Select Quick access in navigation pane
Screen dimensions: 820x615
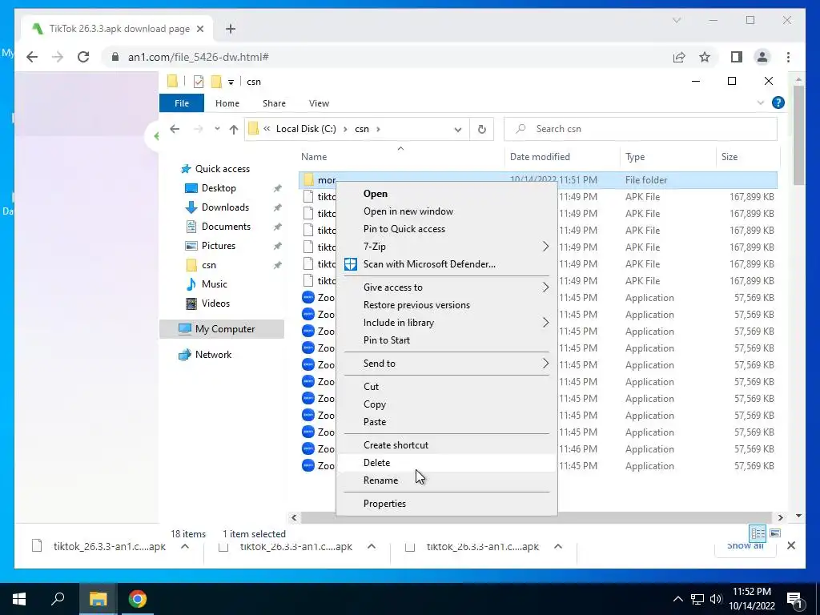[223, 169]
